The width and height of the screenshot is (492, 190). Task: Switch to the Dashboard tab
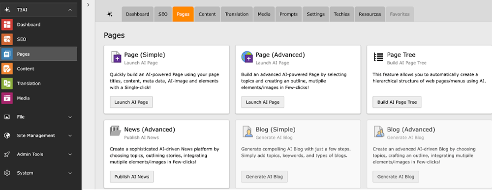click(x=137, y=14)
